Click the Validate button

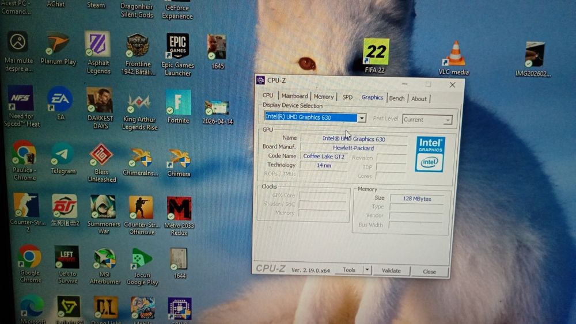pyautogui.click(x=391, y=271)
